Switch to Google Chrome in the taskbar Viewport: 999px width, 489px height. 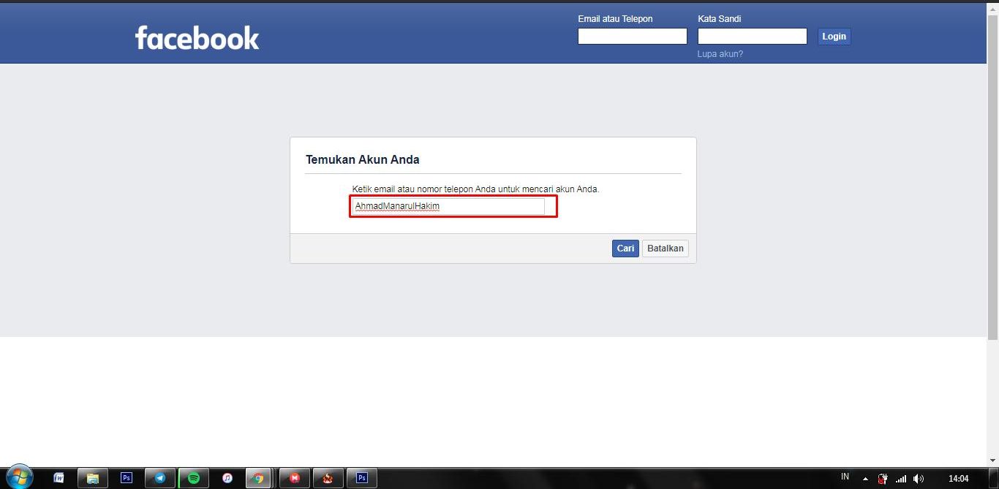258,478
